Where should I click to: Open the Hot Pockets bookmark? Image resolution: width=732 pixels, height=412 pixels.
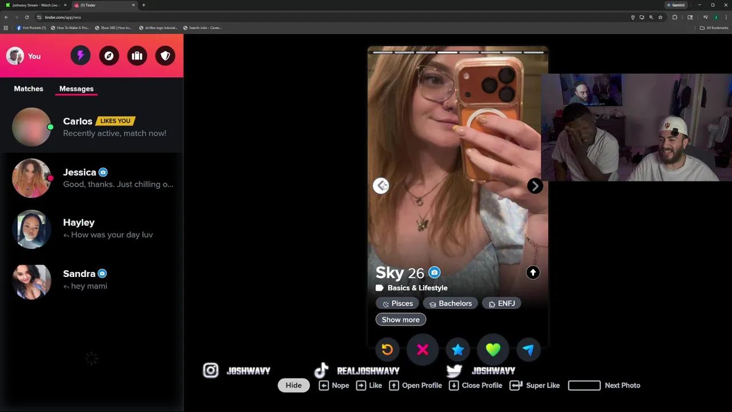(31, 27)
